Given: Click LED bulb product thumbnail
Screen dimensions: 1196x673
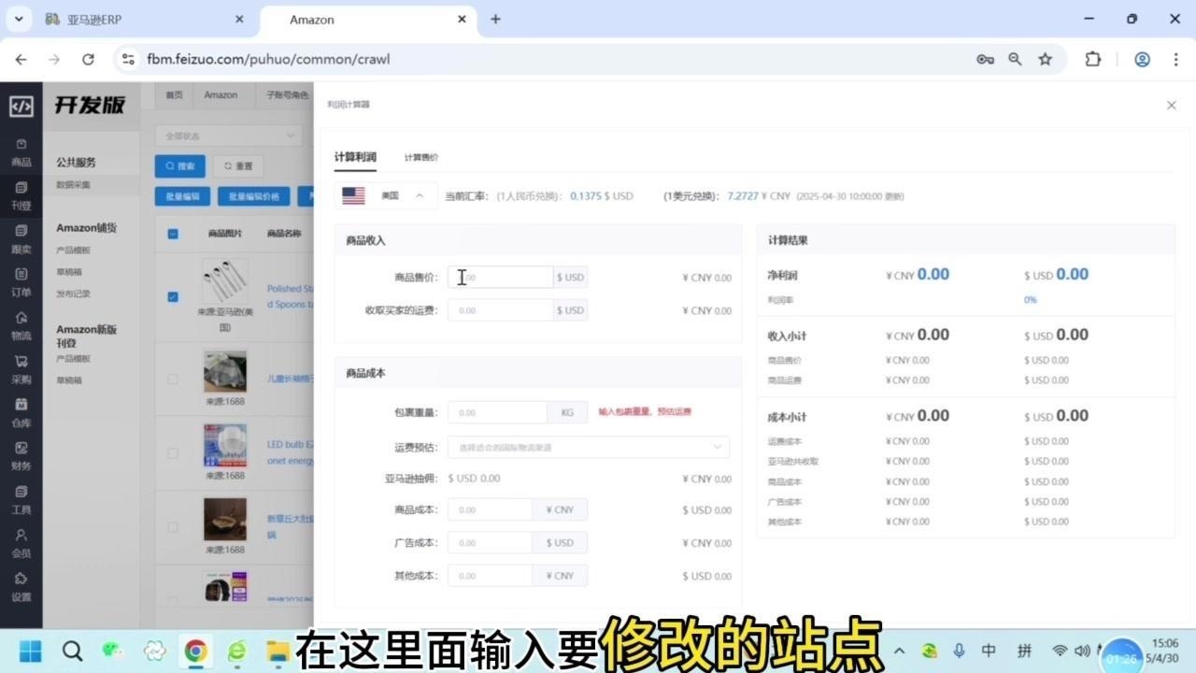Looking at the screenshot, I should [225, 445].
